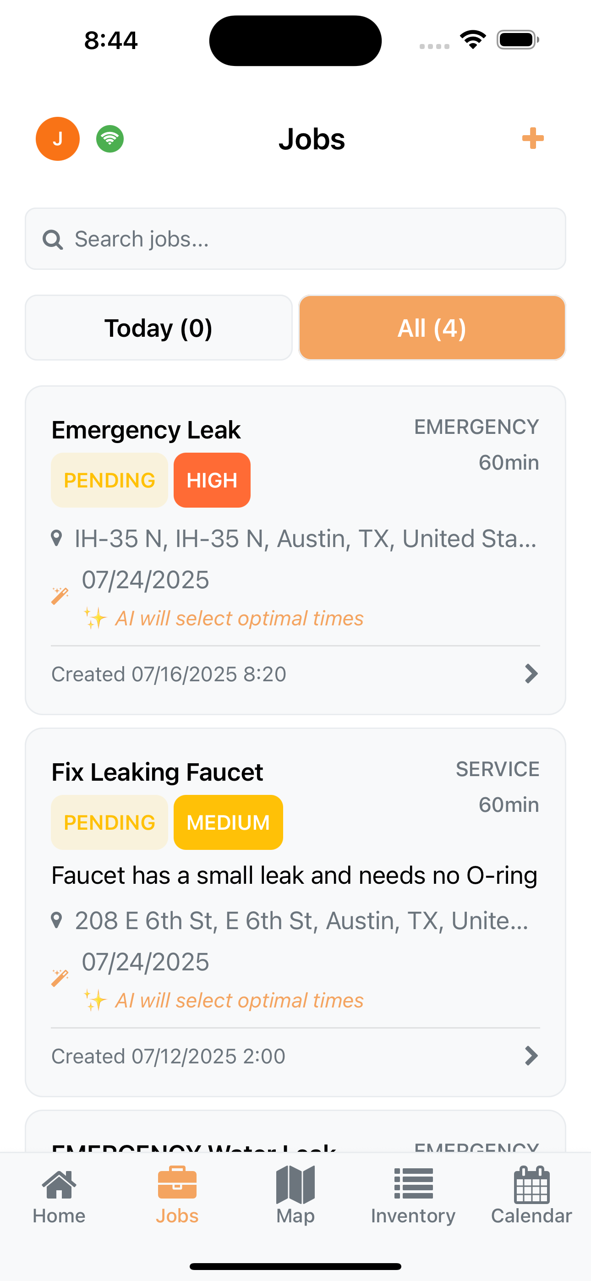The width and height of the screenshot is (591, 1281).
Task: Open the Emergency Leak job title
Action: pyautogui.click(x=146, y=430)
